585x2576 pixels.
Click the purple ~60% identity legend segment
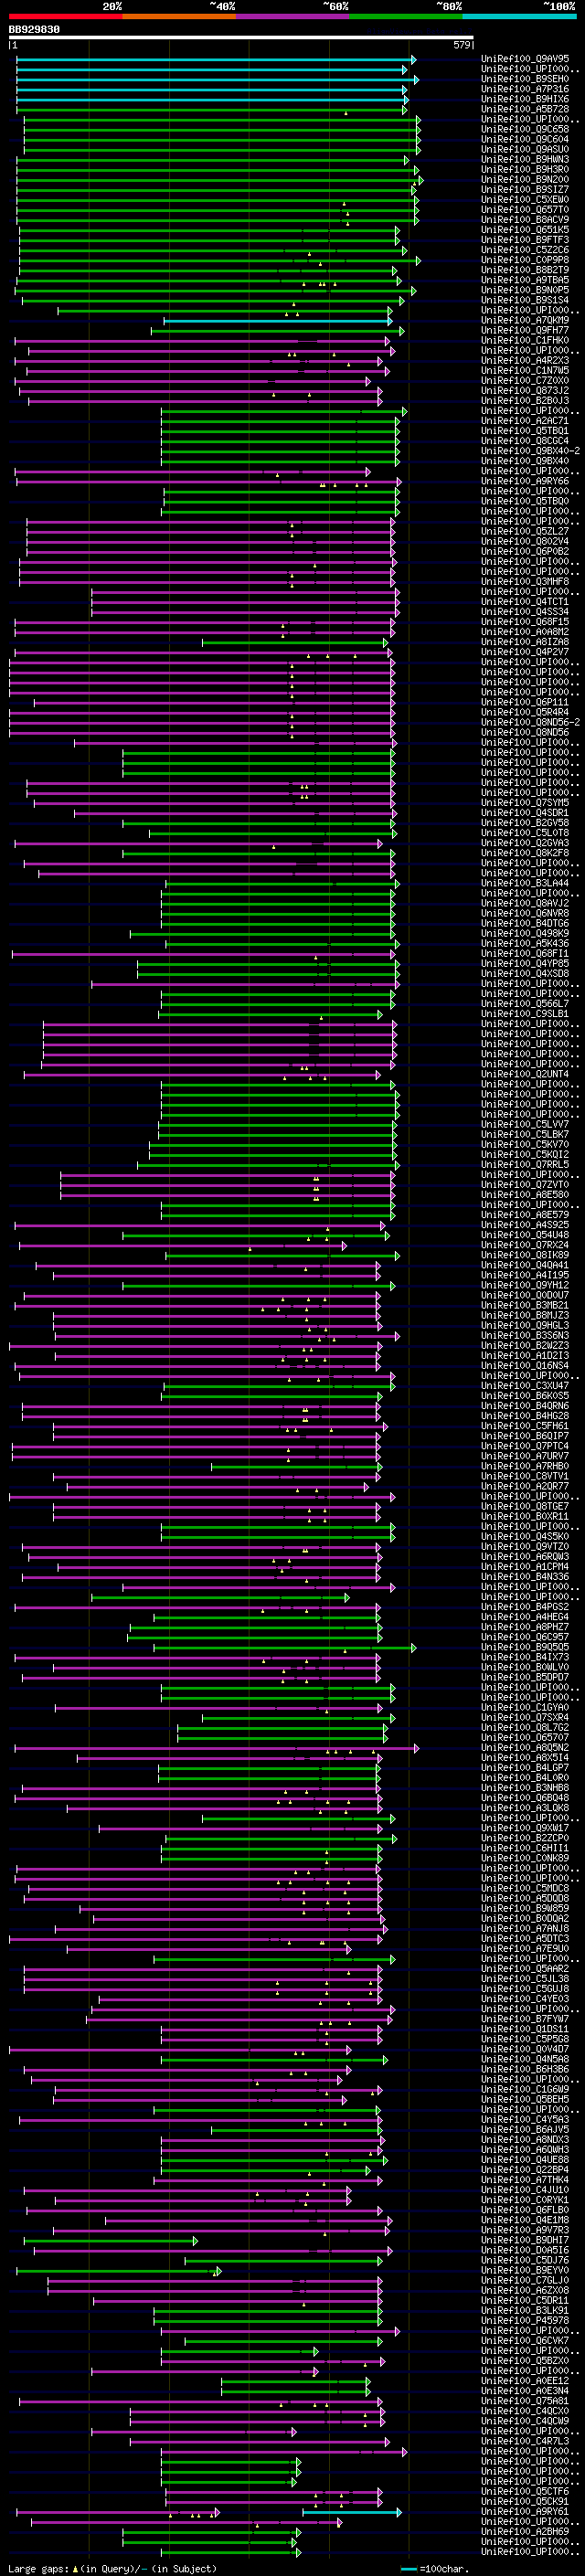pyautogui.click(x=292, y=16)
